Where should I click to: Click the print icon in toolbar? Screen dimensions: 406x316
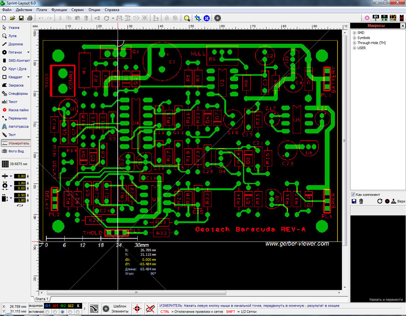click(x=30, y=18)
